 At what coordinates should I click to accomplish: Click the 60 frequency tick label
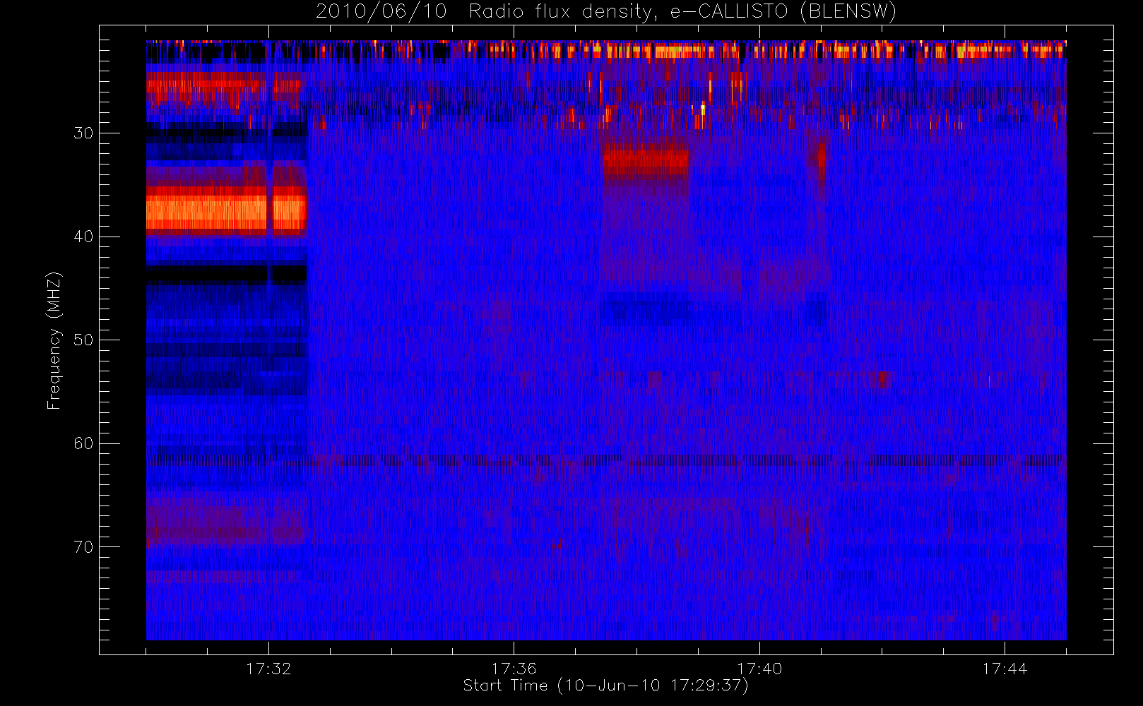[83, 443]
